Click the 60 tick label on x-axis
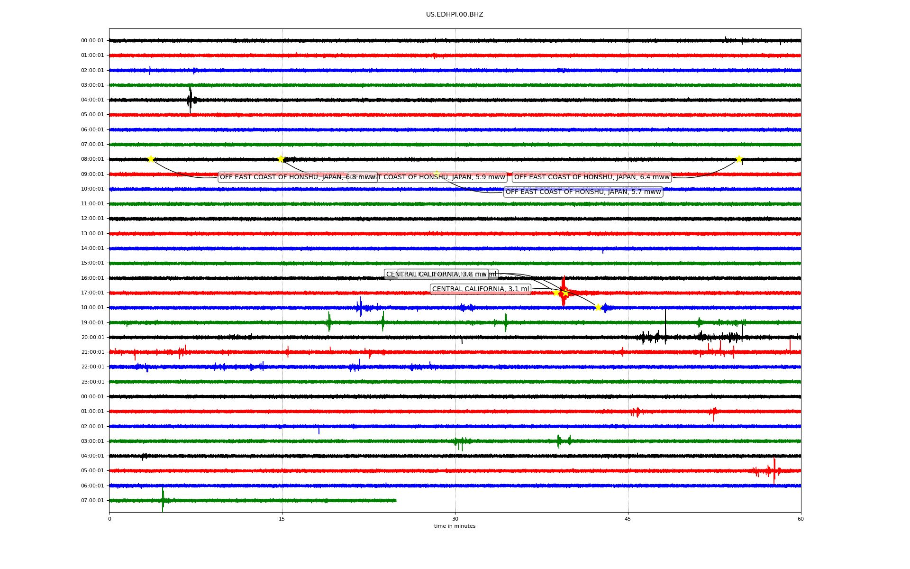The height and width of the screenshot is (569, 910). [801, 519]
